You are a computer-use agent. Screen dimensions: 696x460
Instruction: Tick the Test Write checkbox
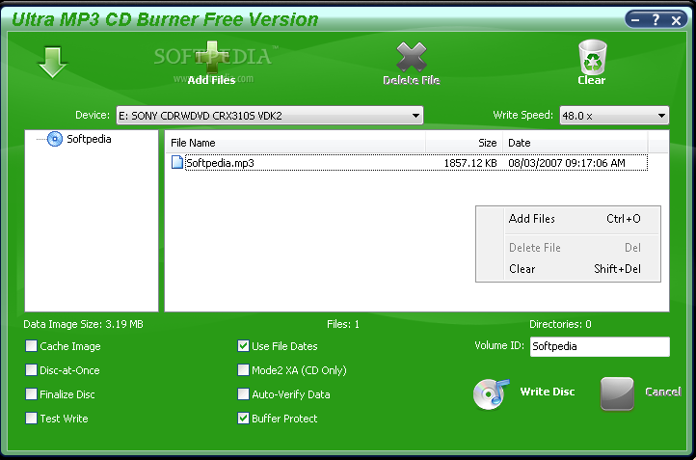click(x=31, y=418)
